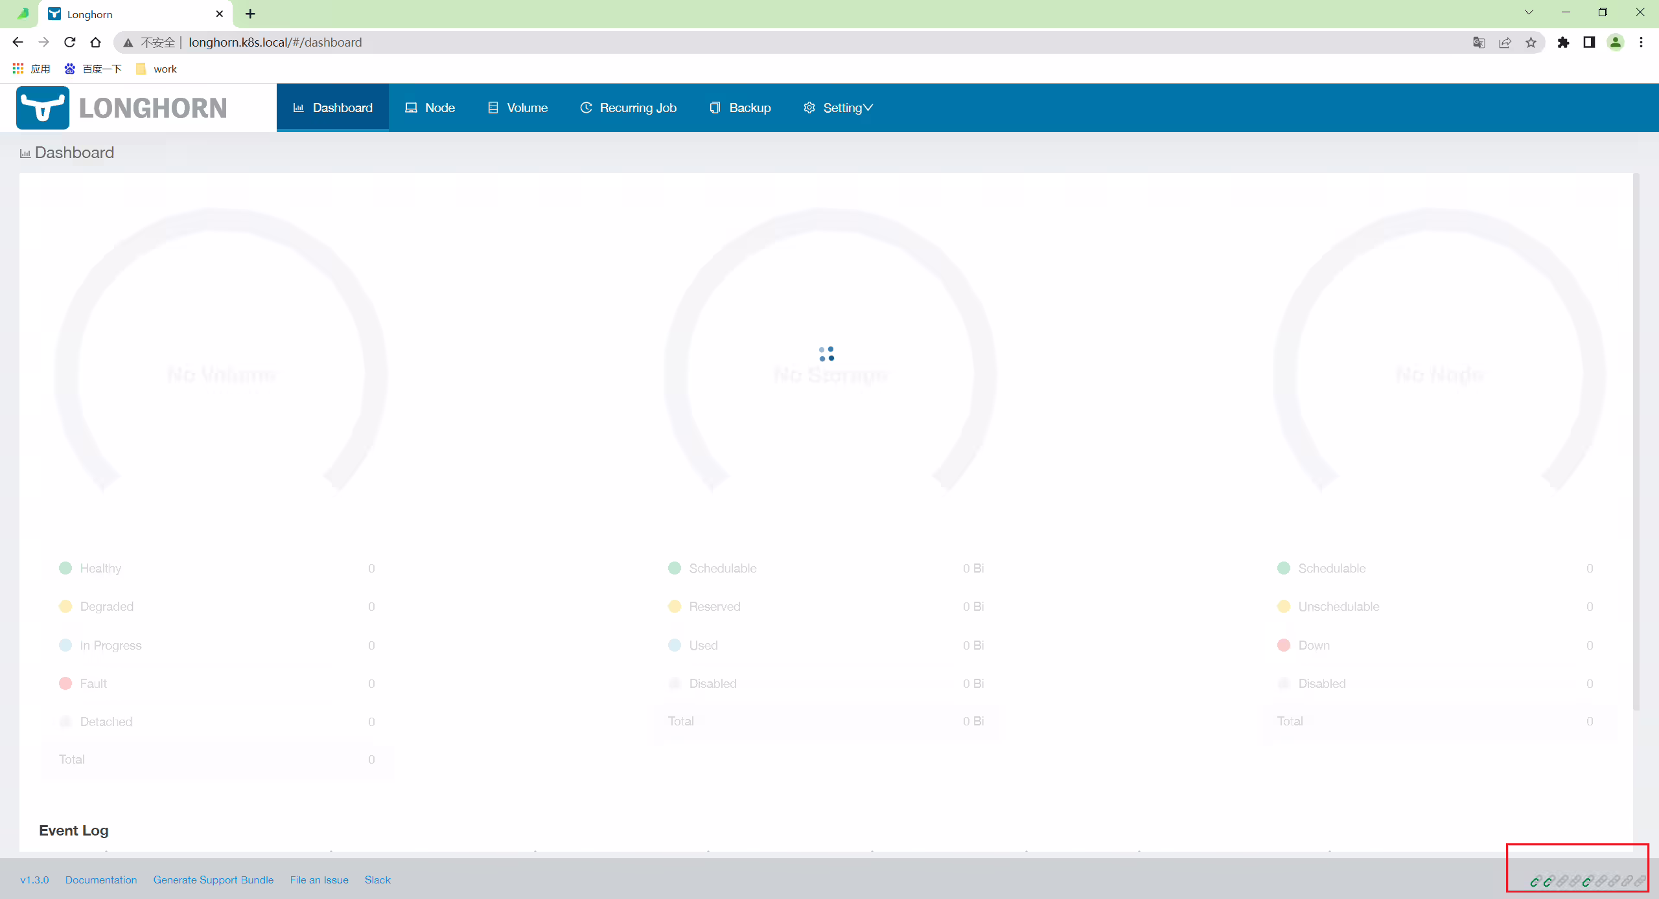This screenshot has height=899, width=1659.
Task: Toggle the browser side panel icon
Action: 1589,42
